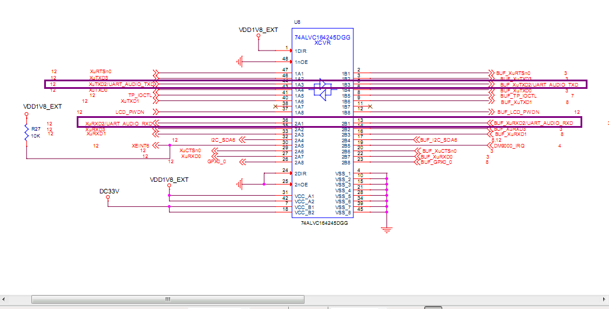The image size is (609, 309).
Task: Select the XuTXD1 net label
Action: [x=130, y=101]
